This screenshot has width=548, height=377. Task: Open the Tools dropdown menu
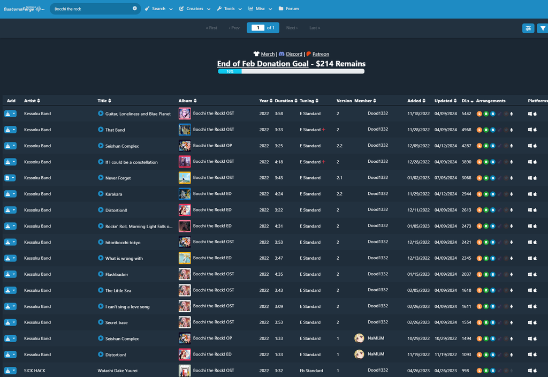pos(229,9)
